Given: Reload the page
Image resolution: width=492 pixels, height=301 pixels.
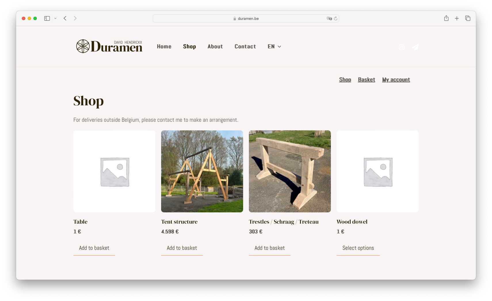Looking at the screenshot, I should point(335,18).
